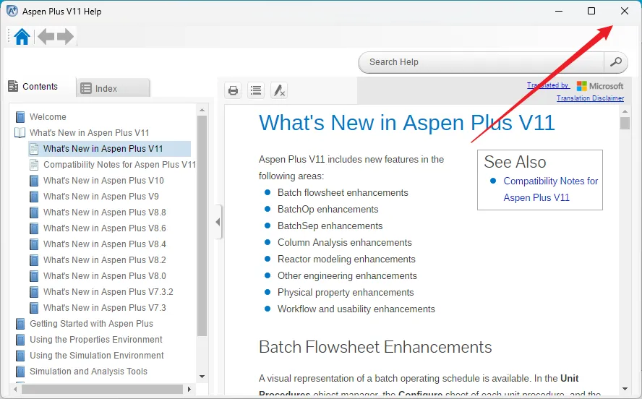Expand What's New in Aspen Plus V8.0
Screen dimensions: 642x399
tap(105, 276)
